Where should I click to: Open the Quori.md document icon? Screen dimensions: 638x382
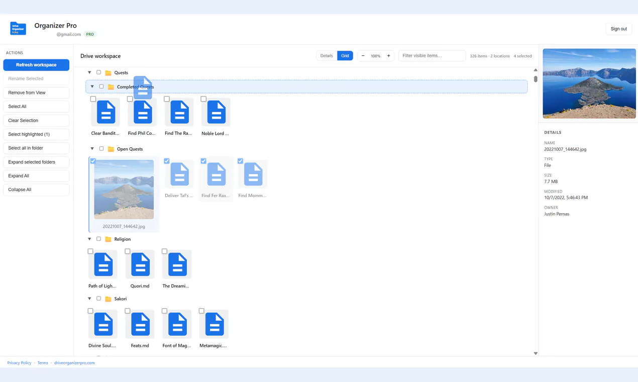pyautogui.click(x=140, y=264)
